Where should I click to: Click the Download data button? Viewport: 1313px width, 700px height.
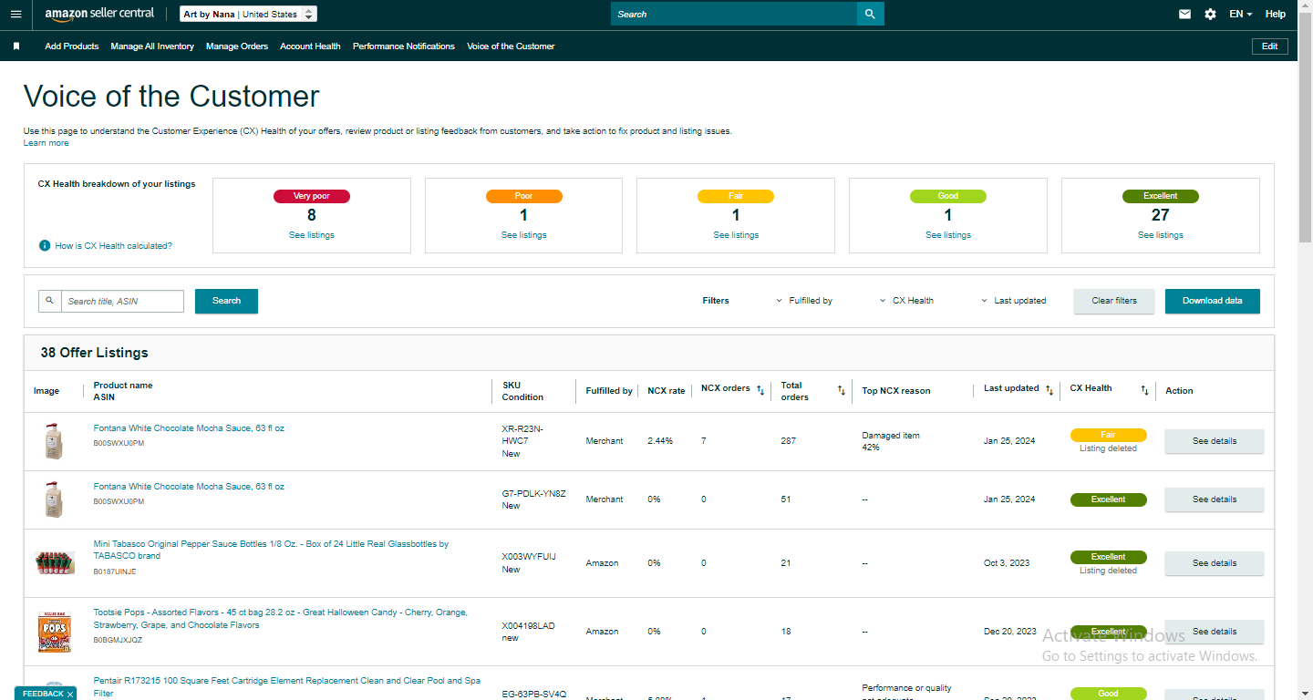point(1213,301)
